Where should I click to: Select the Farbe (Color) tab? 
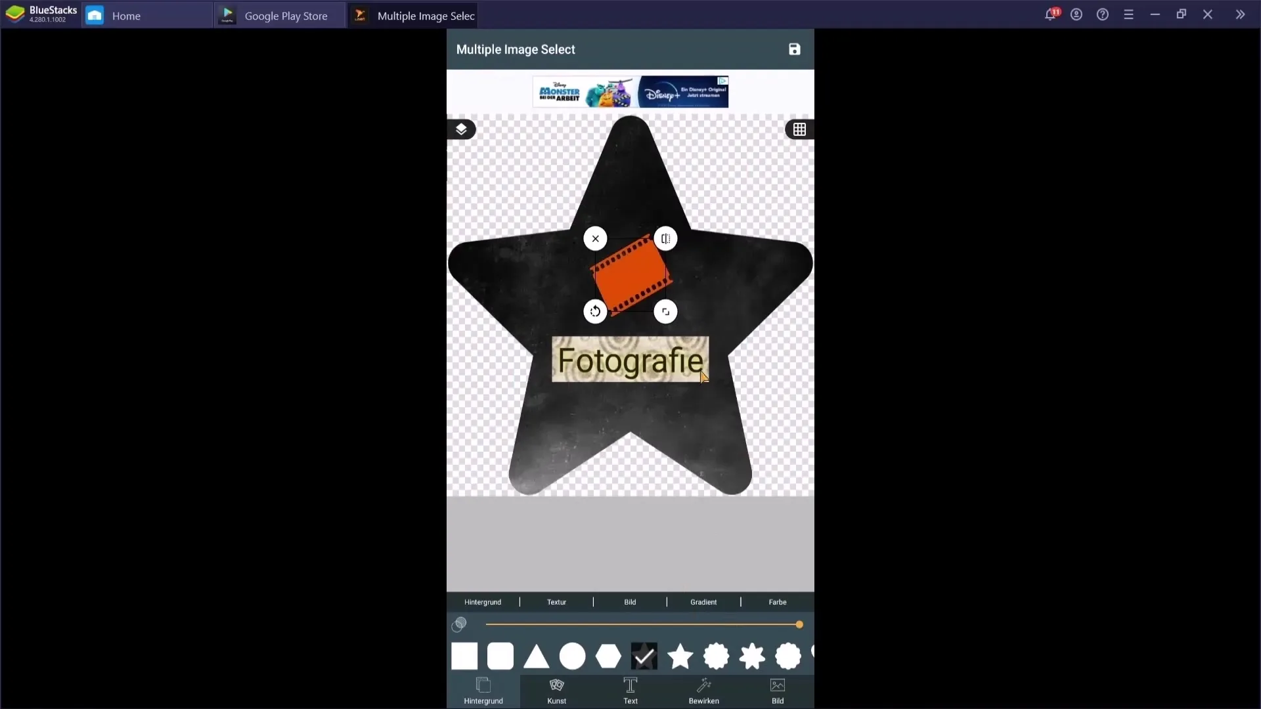(778, 601)
